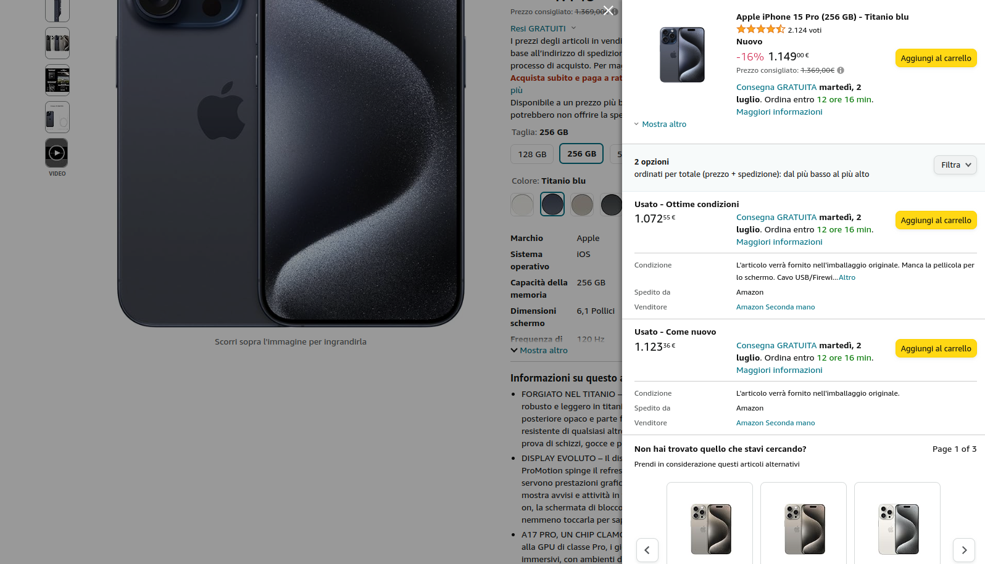This screenshot has width=985, height=564.
Task: Close the offers side panel
Action: (608, 10)
